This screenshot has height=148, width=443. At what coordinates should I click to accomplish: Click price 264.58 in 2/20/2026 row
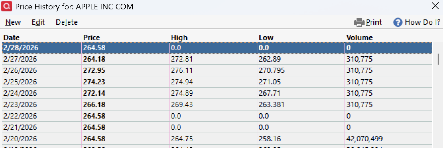[94, 139]
